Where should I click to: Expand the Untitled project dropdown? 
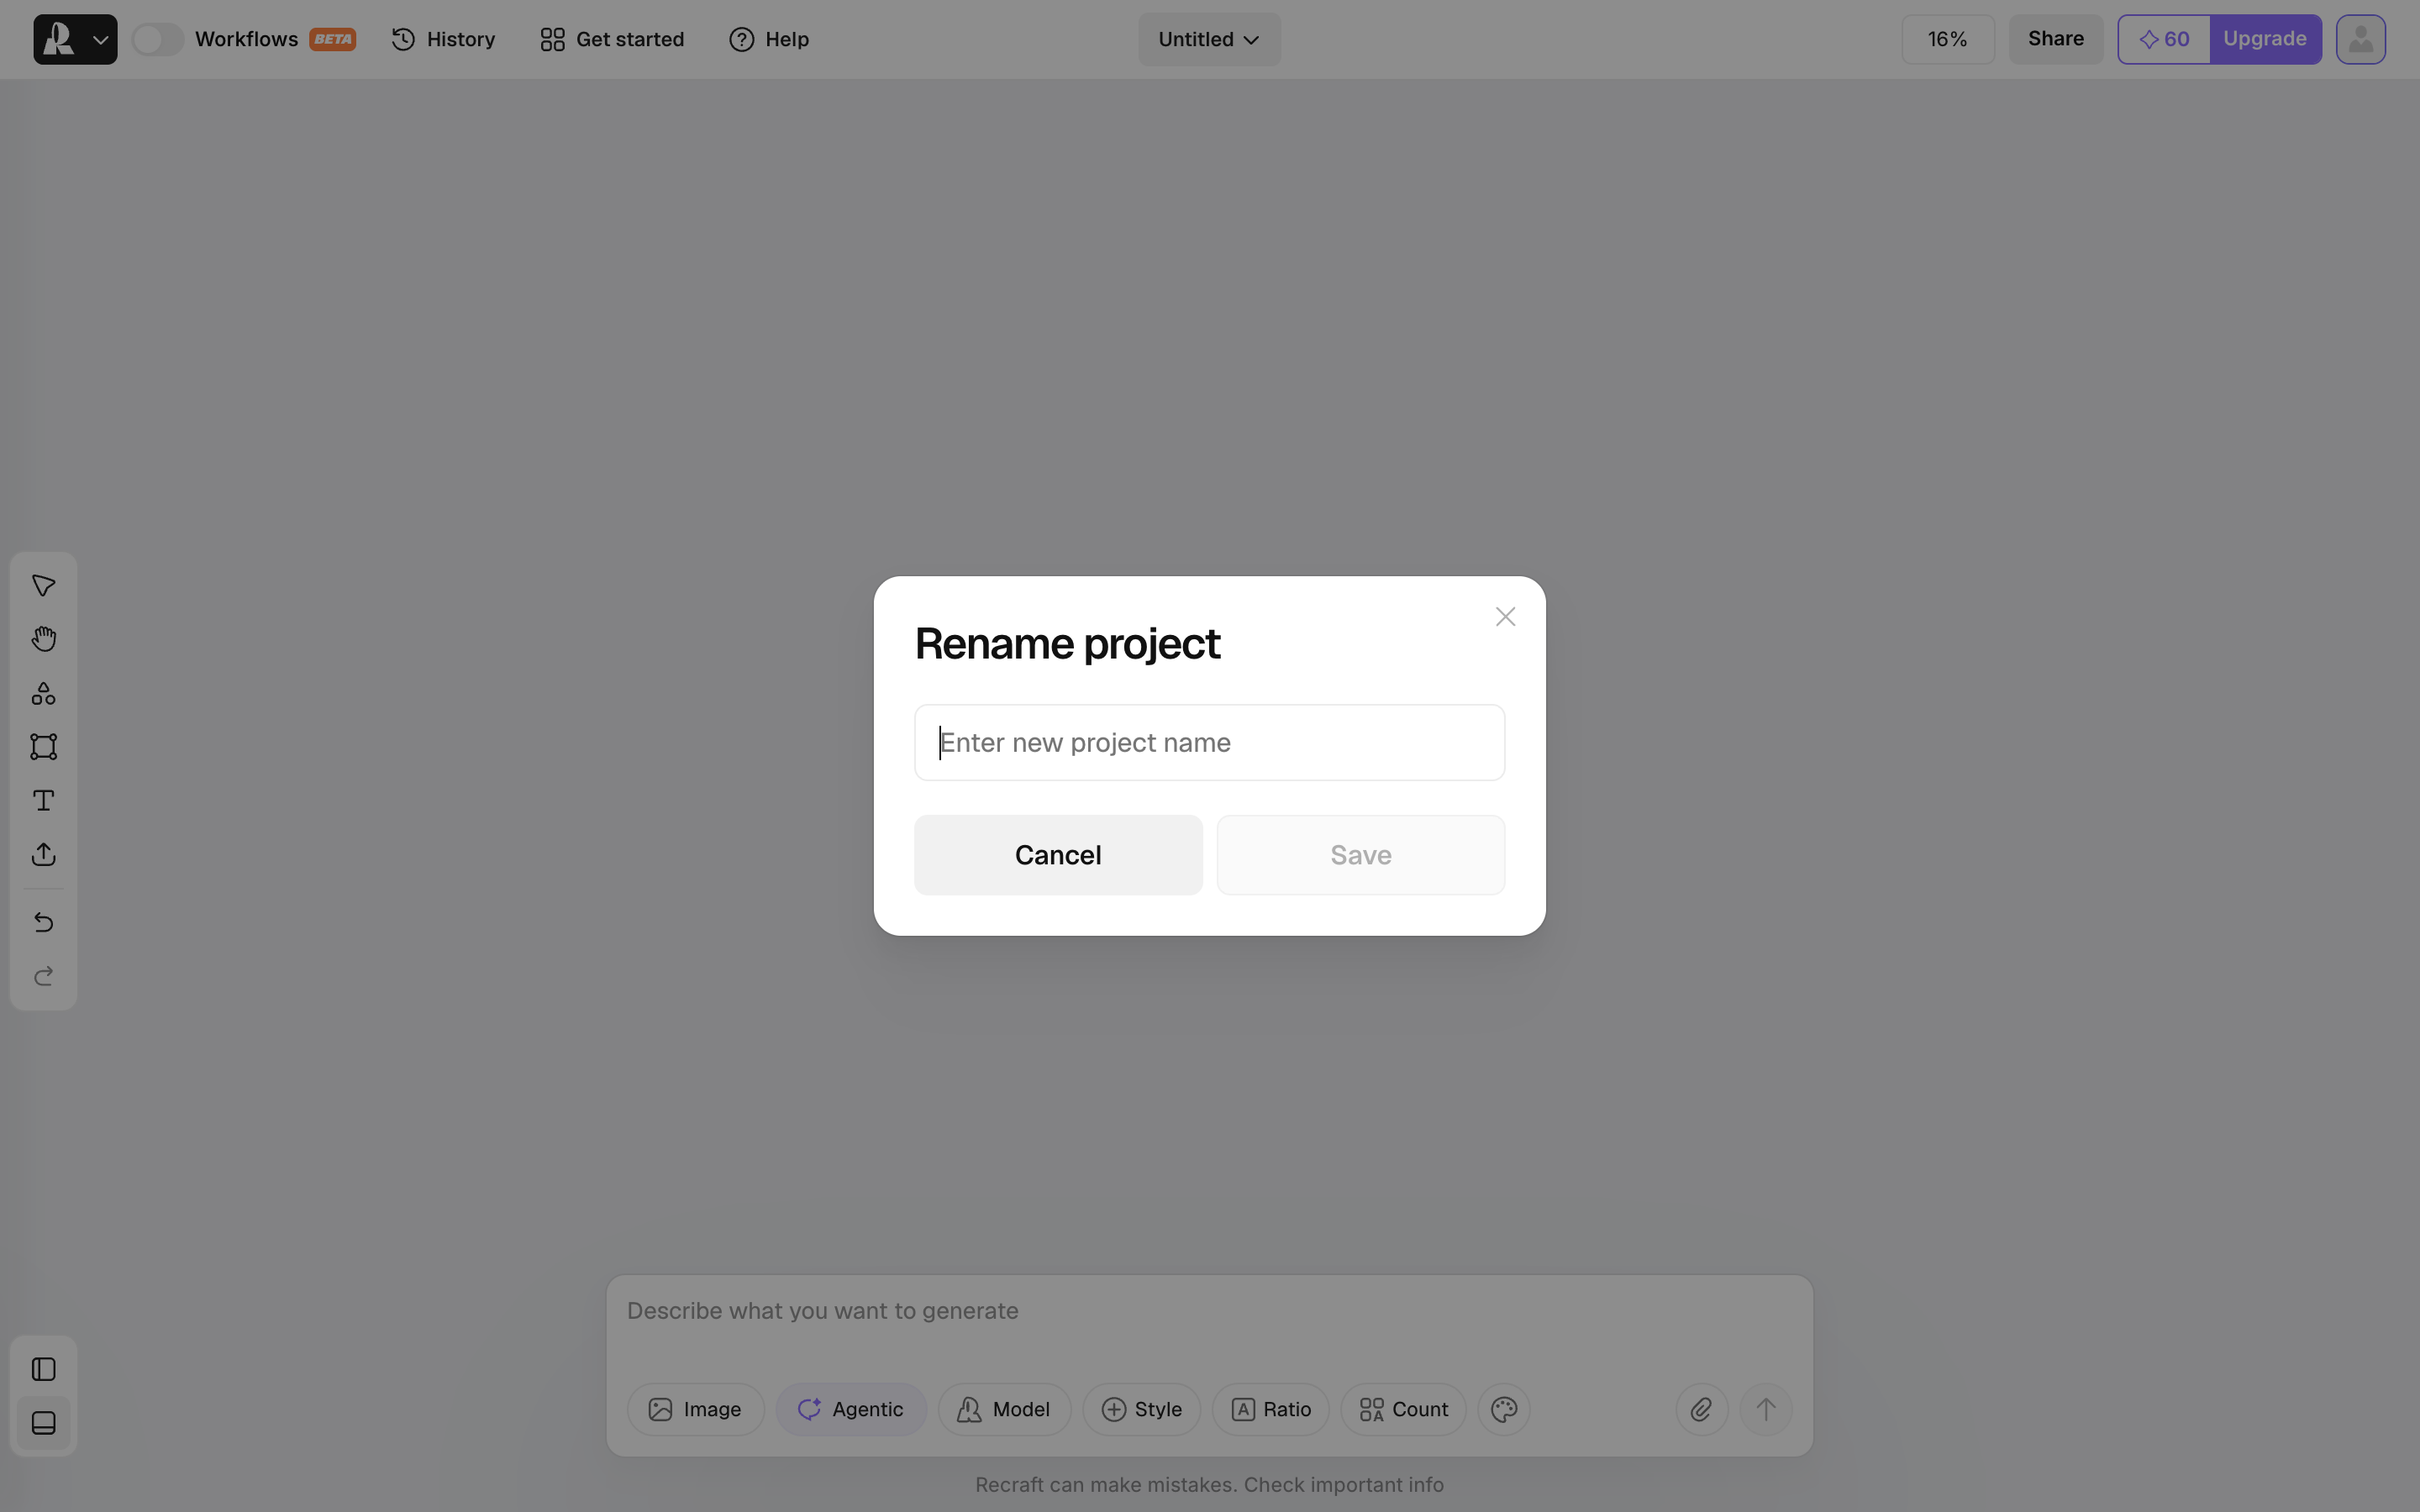[x=1209, y=39]
